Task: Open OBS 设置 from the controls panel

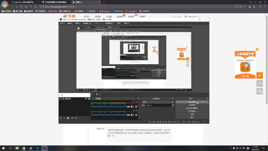Action: [x=192, y=114]
